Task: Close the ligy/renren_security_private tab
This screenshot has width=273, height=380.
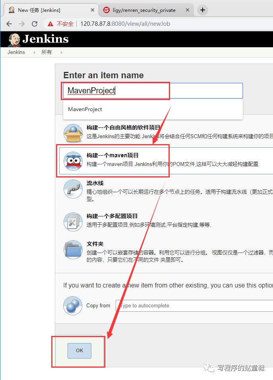Action: [188, 10]
